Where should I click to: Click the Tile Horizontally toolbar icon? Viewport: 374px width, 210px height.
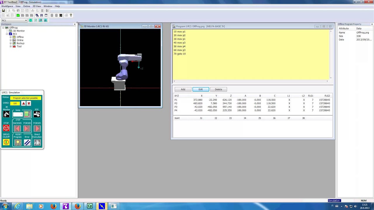(x=41, y=15)
